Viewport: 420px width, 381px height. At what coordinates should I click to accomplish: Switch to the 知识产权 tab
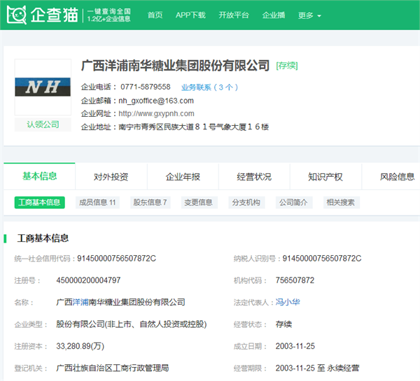(325, 177)
